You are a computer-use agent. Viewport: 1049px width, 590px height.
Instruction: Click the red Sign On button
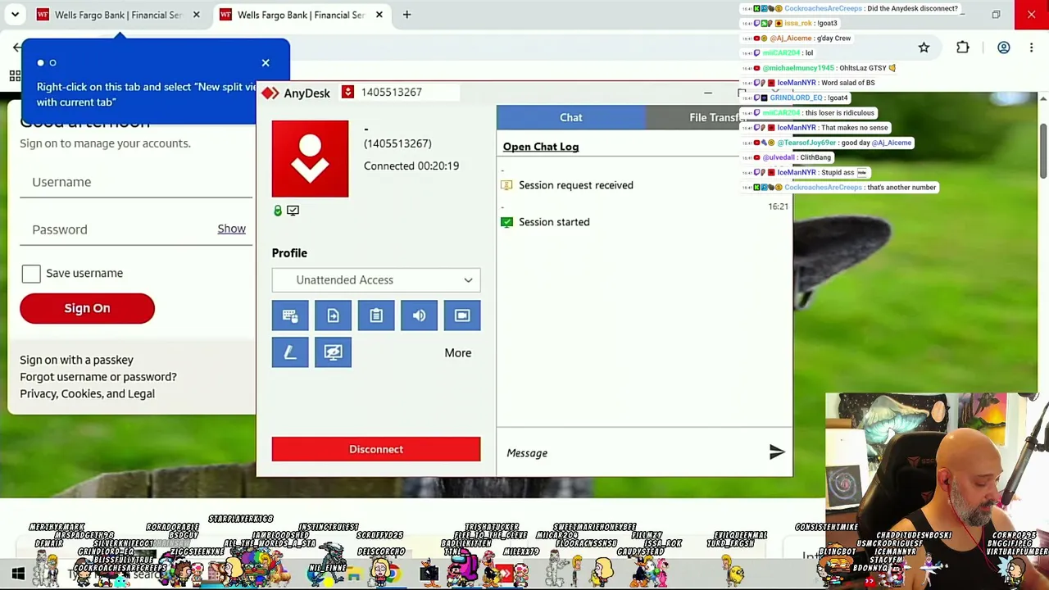click(x=87, y=308)
